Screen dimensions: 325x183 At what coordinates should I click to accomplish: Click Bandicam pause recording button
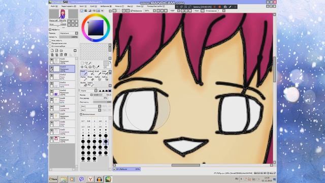click(x=214, y=7)
